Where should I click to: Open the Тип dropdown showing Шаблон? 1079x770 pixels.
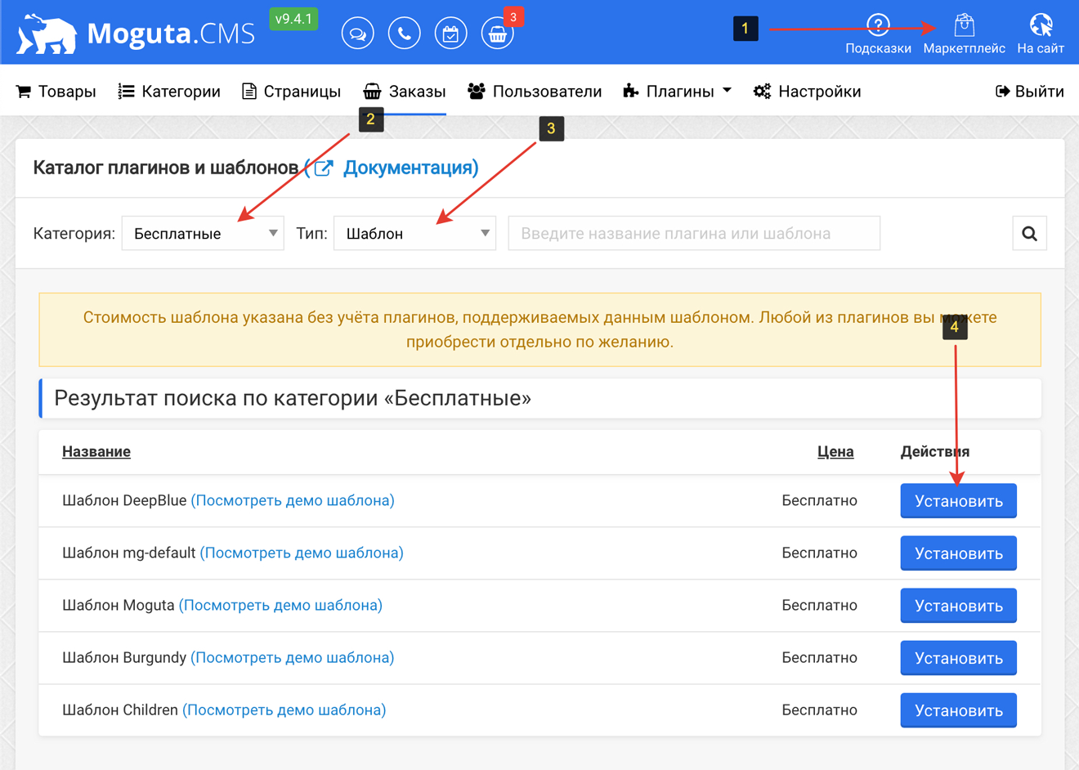point(414,233)
